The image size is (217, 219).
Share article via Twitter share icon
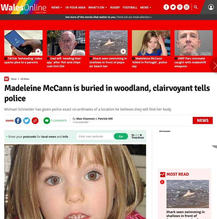(26, 121)
